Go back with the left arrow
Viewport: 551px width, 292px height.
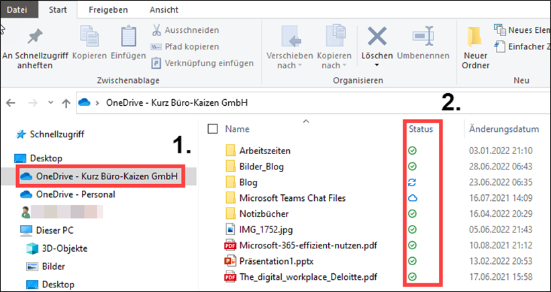pyautogui.click(x=11, y=103)
